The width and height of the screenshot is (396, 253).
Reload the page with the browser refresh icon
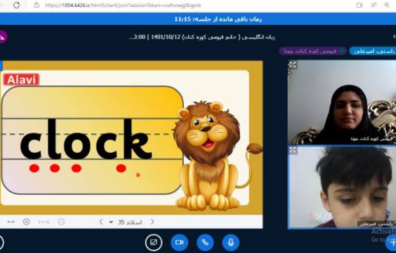point(16,5)
